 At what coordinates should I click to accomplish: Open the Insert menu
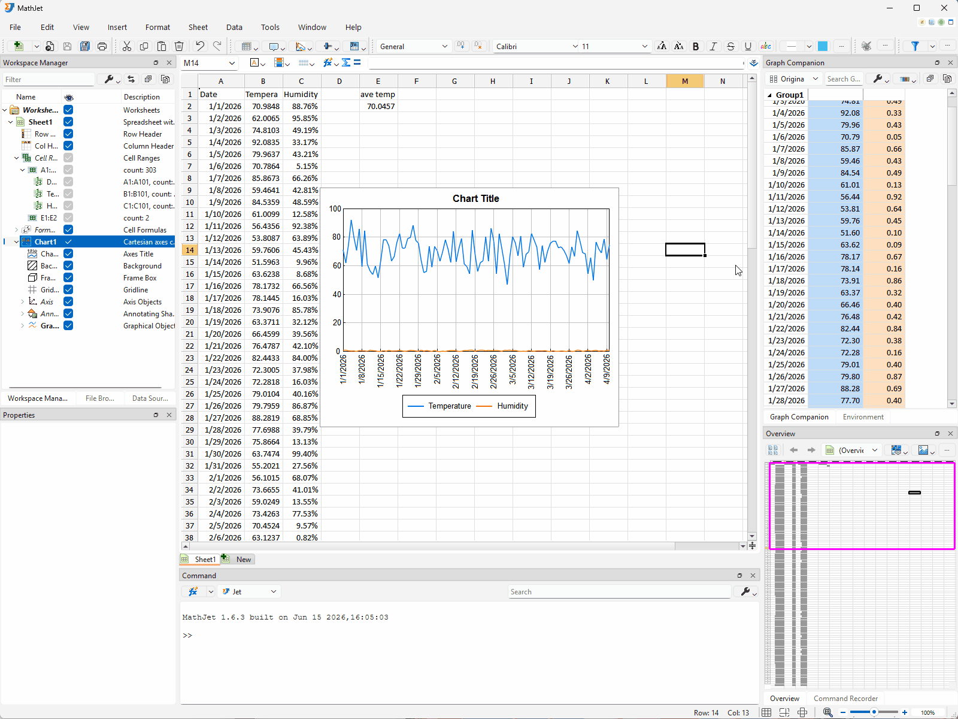(x=117, y=27)
